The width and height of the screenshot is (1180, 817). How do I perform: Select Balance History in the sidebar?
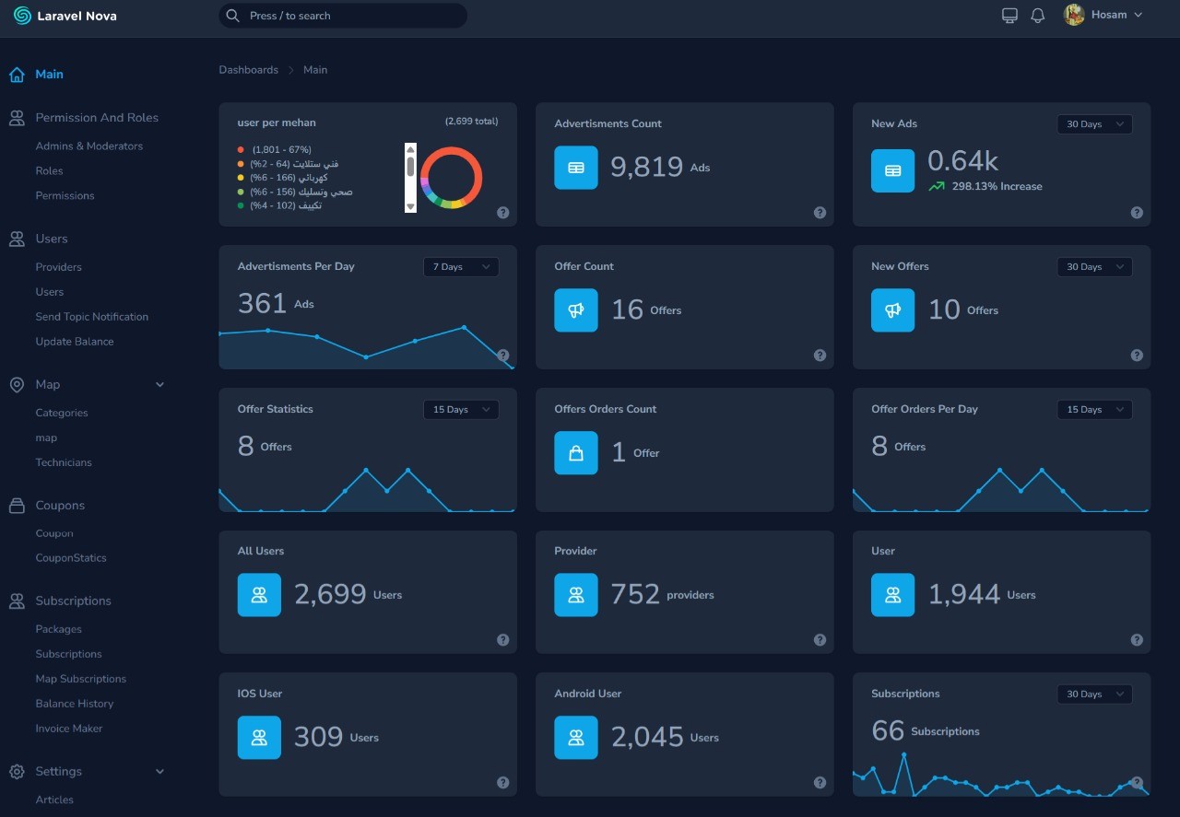click(x=74, y=703)
